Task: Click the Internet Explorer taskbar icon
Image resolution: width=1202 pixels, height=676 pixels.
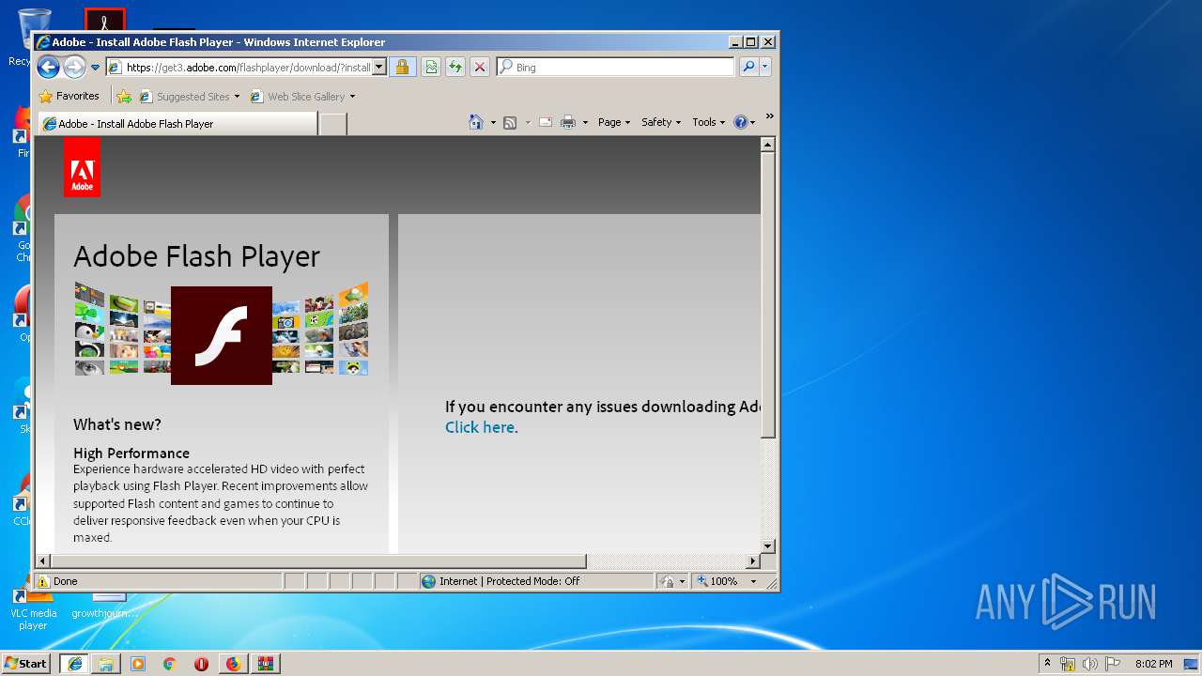Action: [x=74, y=664]
